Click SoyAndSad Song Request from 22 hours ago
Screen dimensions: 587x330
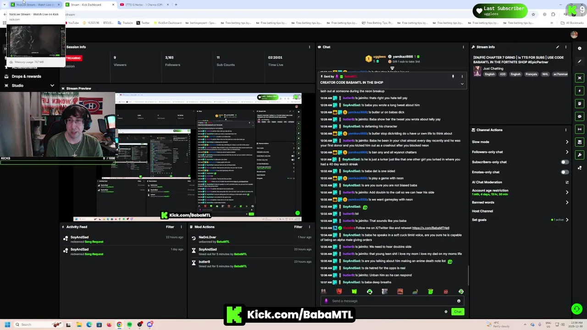[124, 239]
